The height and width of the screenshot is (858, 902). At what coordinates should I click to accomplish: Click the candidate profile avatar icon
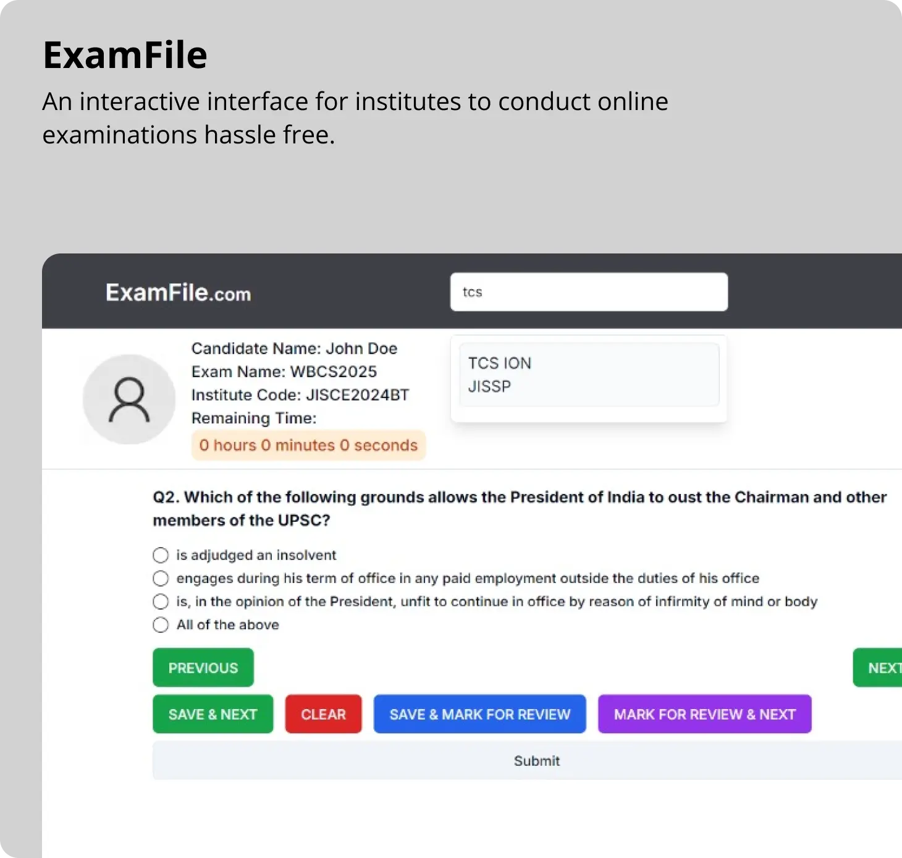[x=129, y=399]
